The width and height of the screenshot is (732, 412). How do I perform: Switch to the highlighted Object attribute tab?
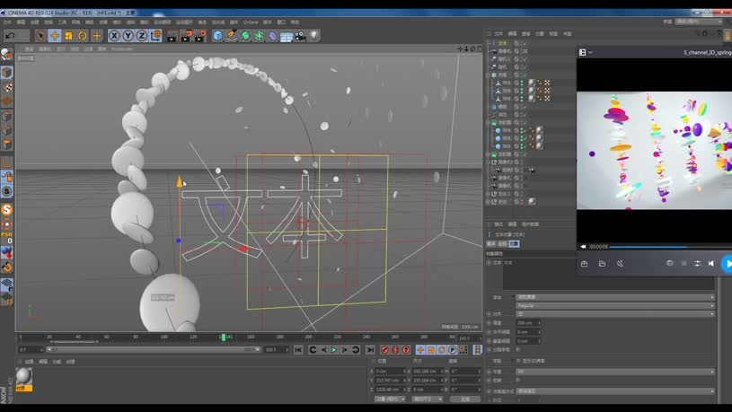pyautogui.click(x=514, y=244)
